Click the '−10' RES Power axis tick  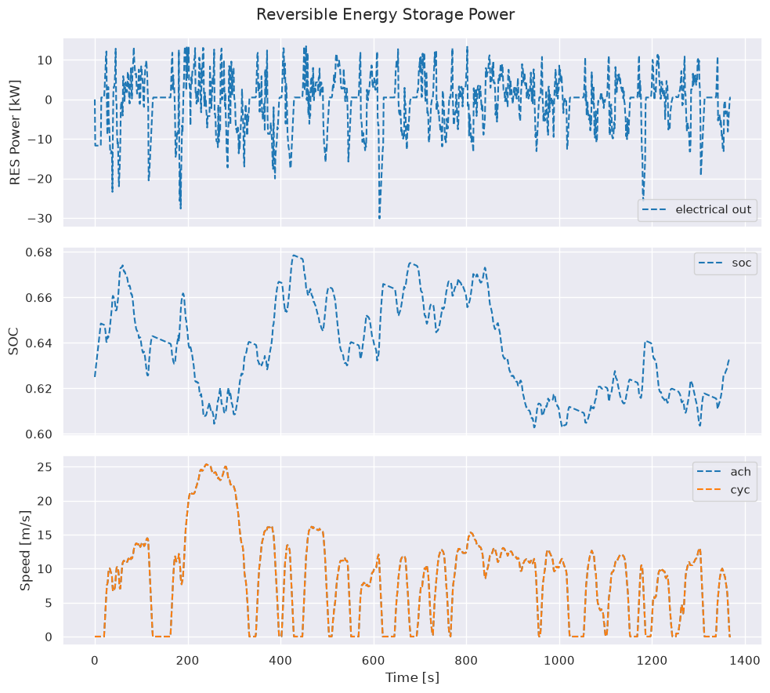39,139
